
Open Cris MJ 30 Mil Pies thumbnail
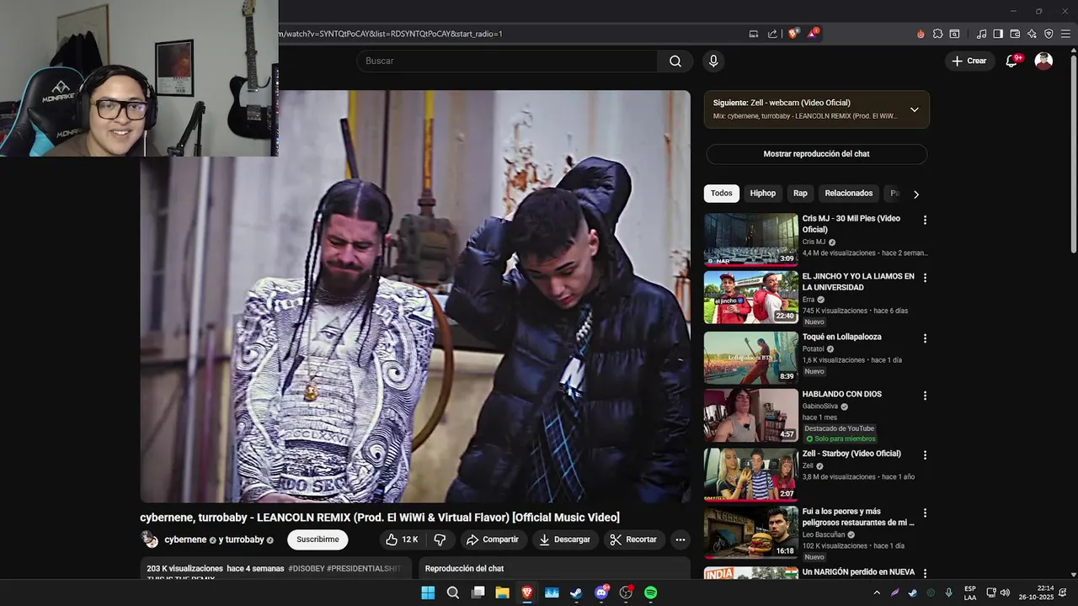pos(751,239)
